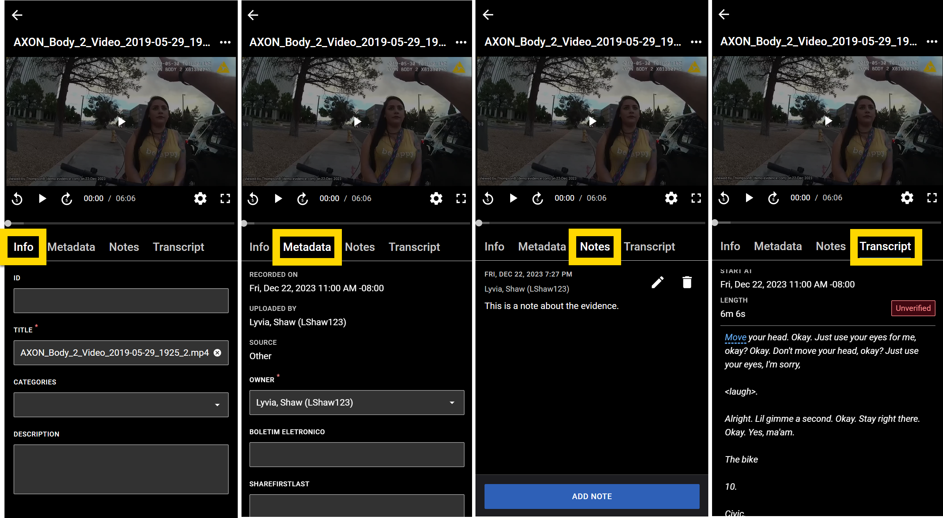Click the seek bar handle in Info-highlighted panel
The image size is (943, 518).
(x=8, y=223)
